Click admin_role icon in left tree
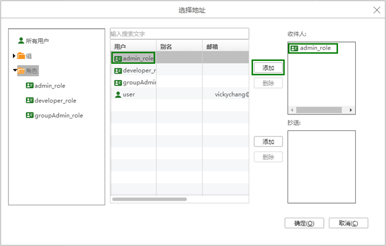This screenshot has width=386, height=246. coord(30,85)
